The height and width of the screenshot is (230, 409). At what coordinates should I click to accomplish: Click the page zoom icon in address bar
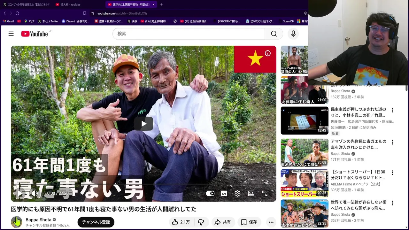tap(305, 13)
